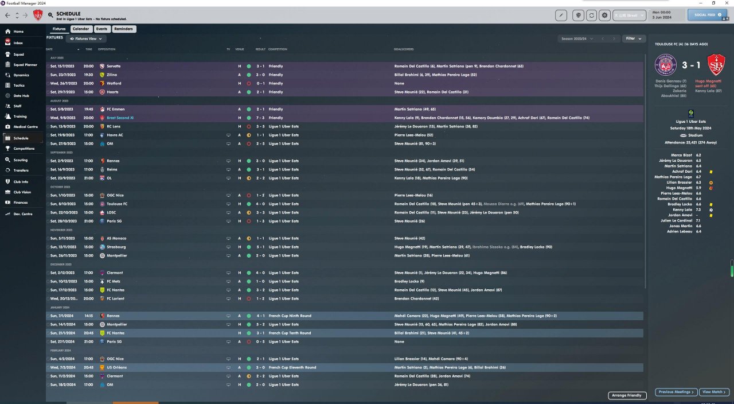The height and width of the screenshot is (404, 734).
Task: Click Marco Bizot in the player ratings
Action: 682,155
